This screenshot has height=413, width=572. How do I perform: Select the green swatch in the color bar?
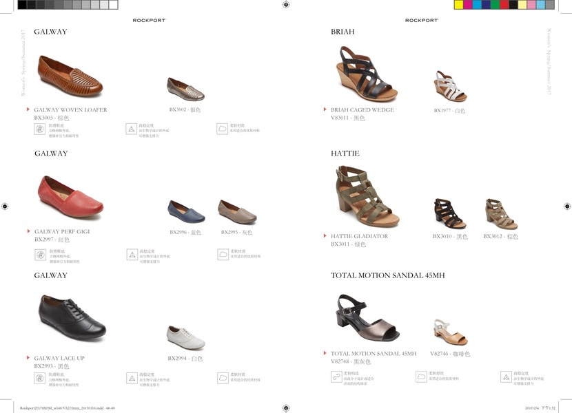point(496,5)
